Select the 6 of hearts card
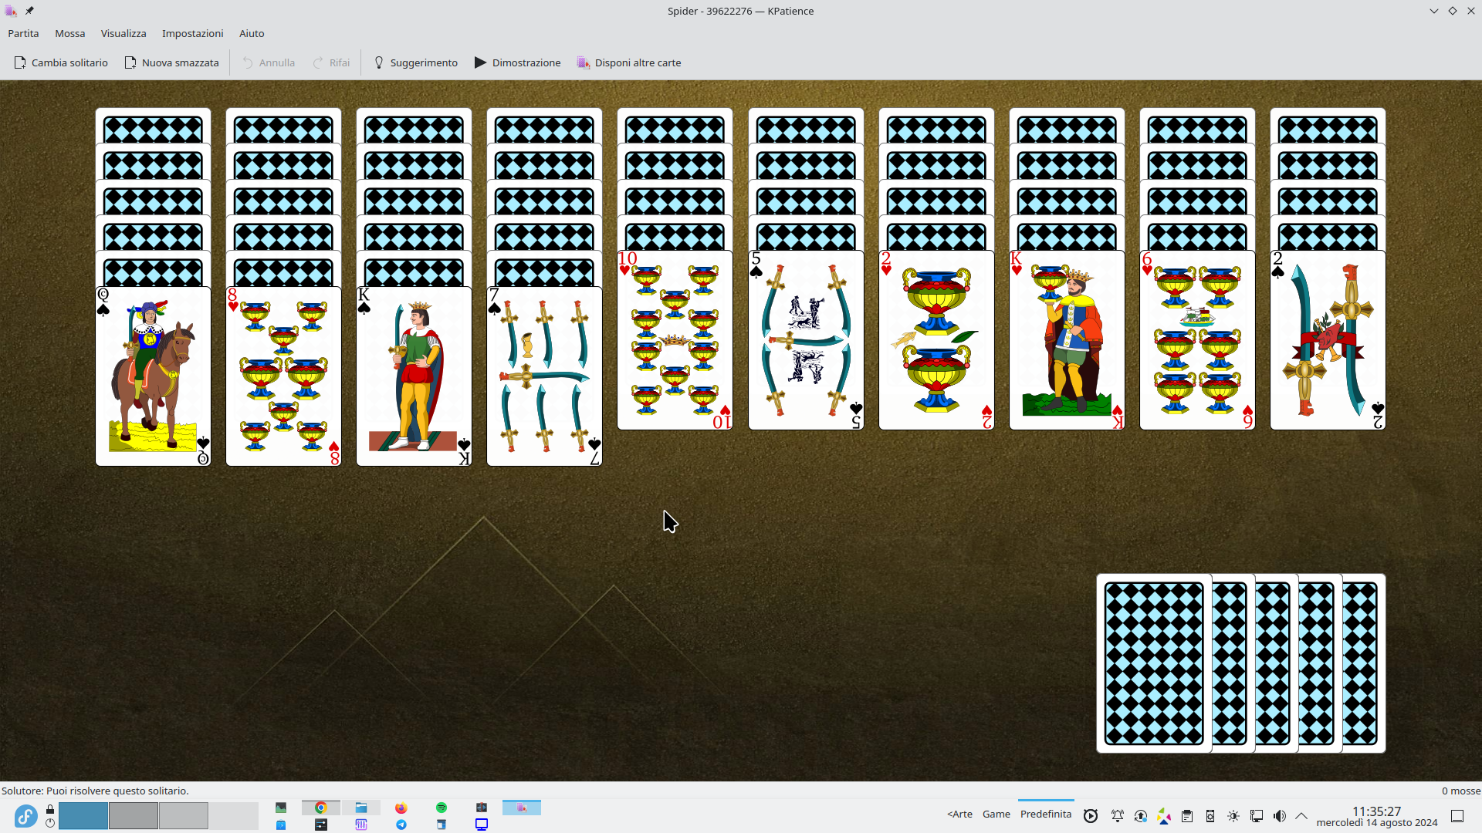 1197,340
